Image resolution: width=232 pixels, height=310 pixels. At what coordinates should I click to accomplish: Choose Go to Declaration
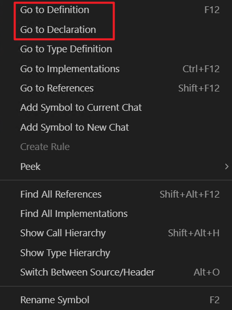116,30
